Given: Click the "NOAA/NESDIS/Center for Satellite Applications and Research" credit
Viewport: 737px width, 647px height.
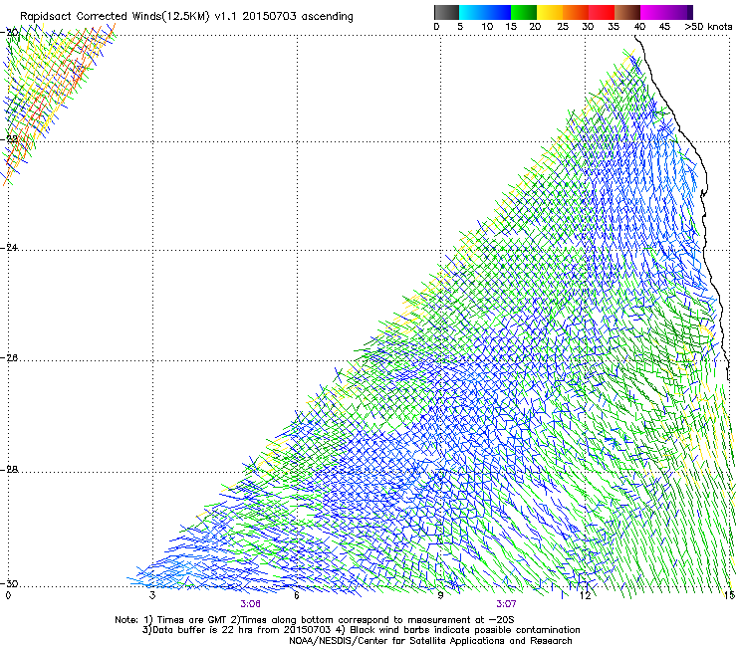Looking at the screenshot, I should click(x=430, y=640).
